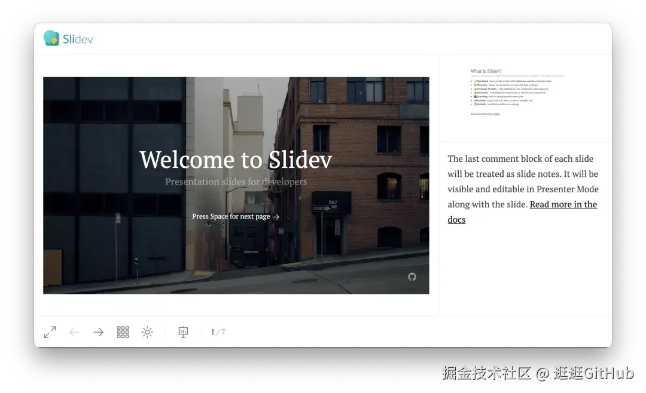Click the slide notes paragraph text

[523, 189]
